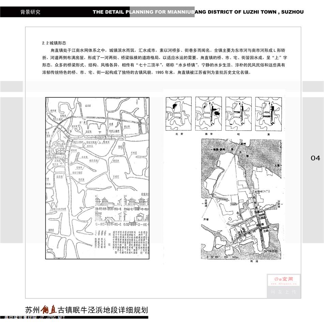
Task: Click the paragraph line starting '甪直镇处于江南水网体系之中'
Action: coord(168,50)
